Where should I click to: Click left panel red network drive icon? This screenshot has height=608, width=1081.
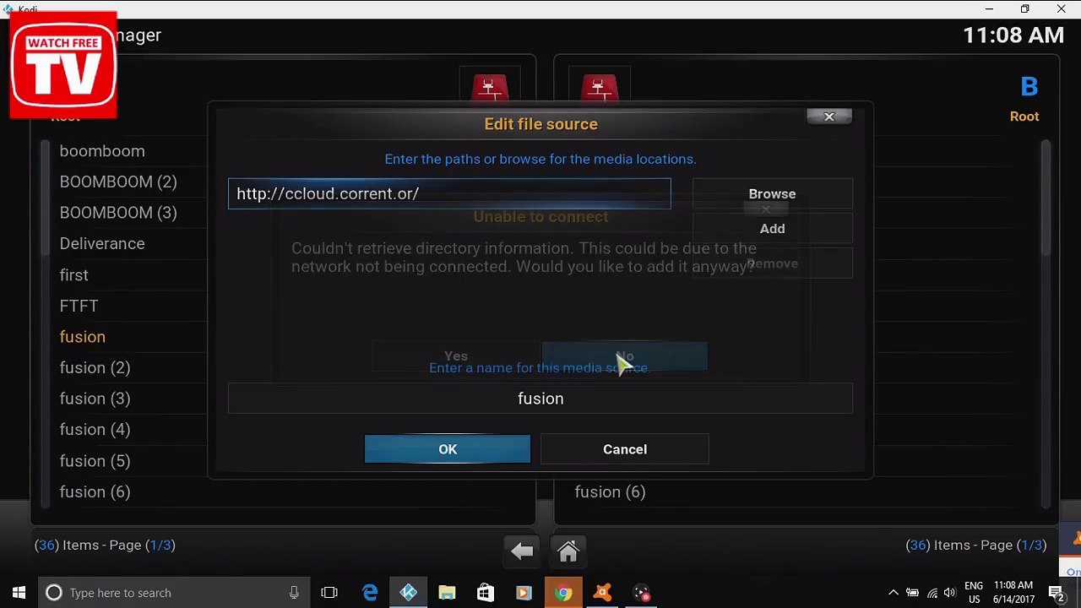pos(490,88)
